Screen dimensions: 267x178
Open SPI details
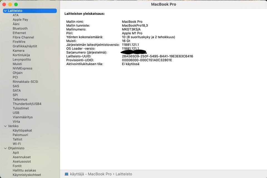(15, 95)
